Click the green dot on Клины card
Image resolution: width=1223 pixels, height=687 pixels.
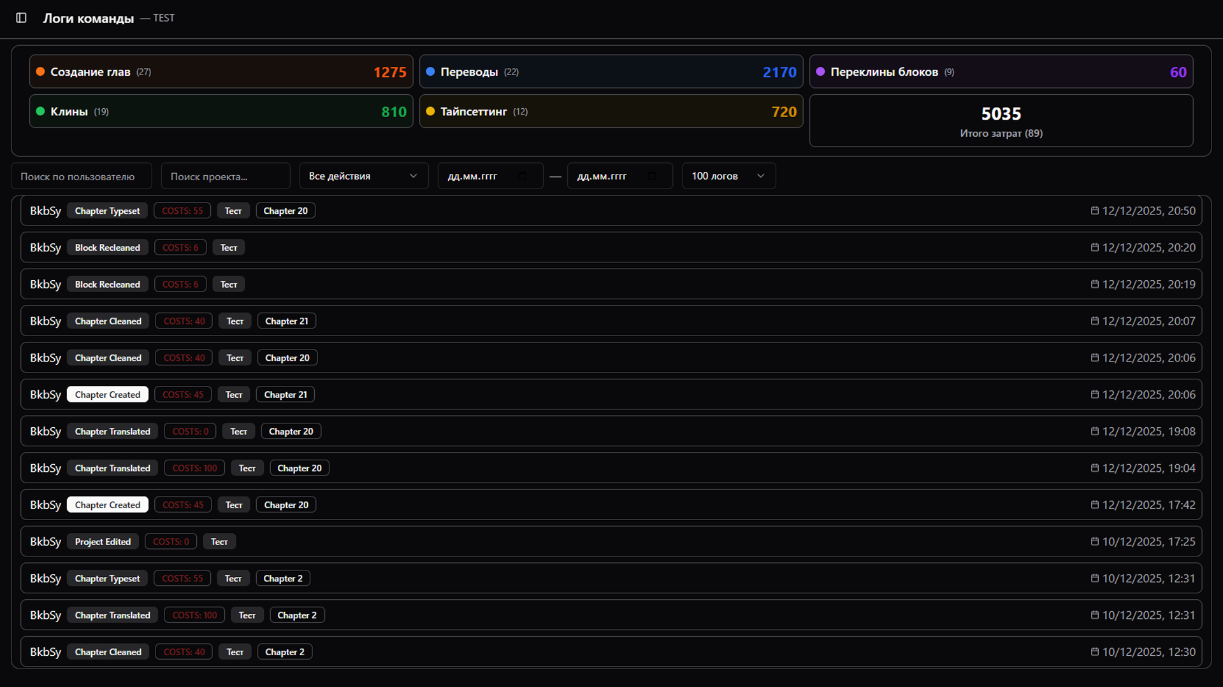(40, 111)
